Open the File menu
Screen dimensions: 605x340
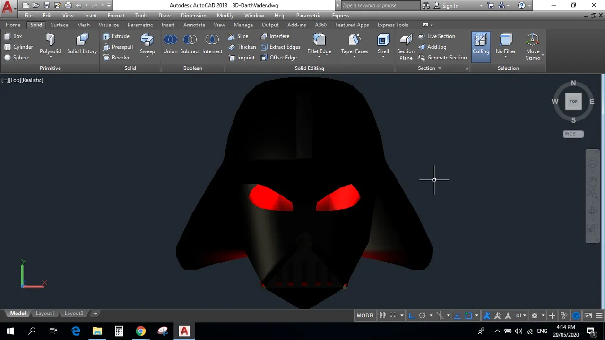pyautogui.click(x=28, y=16)
